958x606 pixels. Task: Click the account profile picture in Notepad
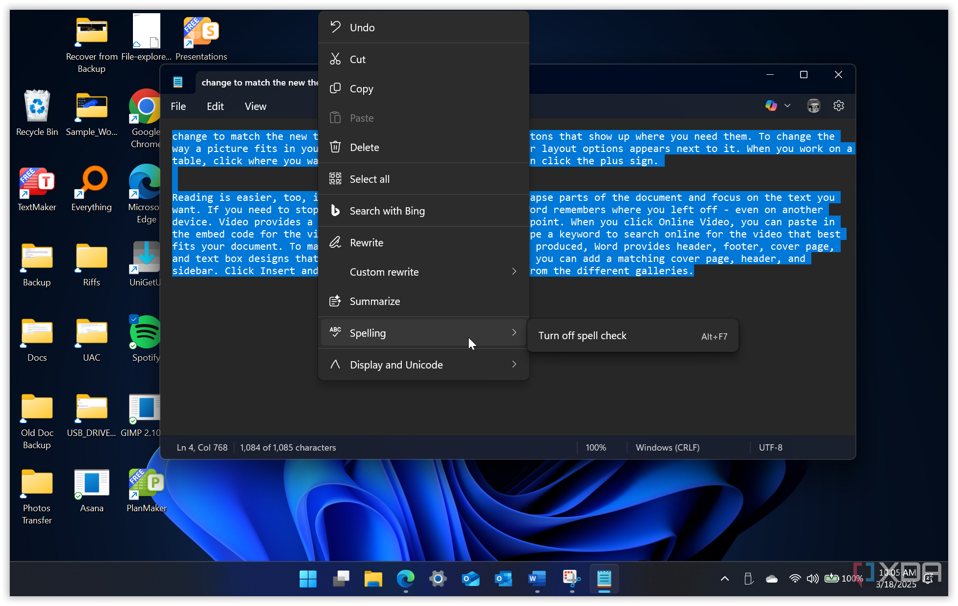(x=814, y=106)
